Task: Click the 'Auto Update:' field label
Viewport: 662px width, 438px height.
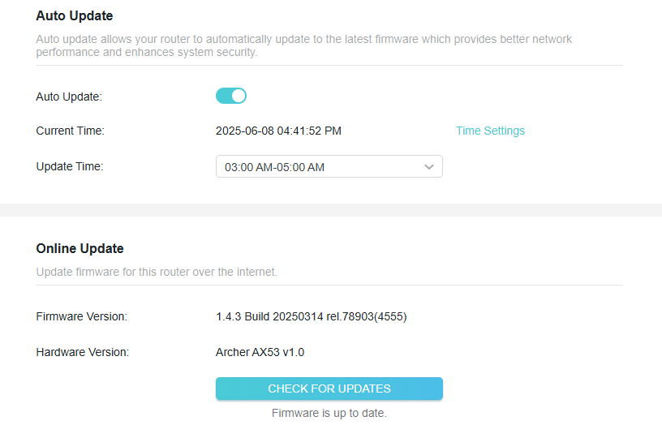Action: coord(69,97)
